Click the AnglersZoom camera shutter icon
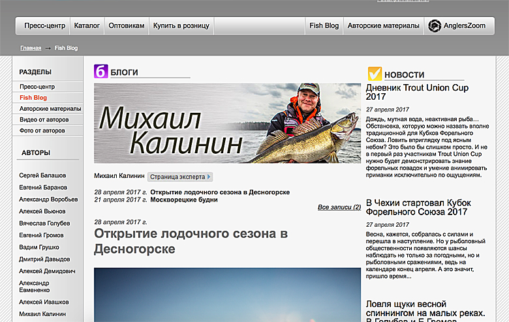The width and height of the screenshot is (509, 322). pos(434,26)
